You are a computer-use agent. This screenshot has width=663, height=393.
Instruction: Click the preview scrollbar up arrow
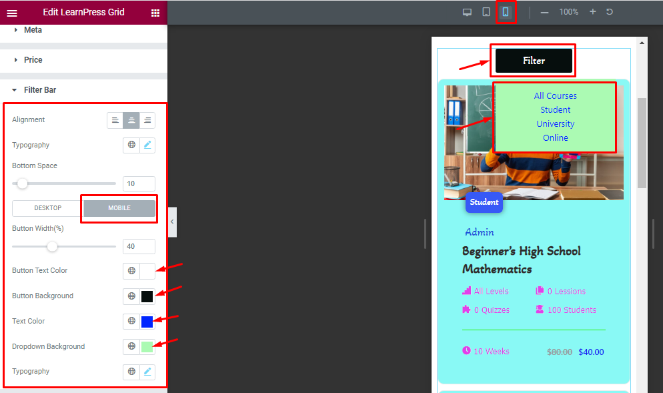pyautogui.click(x=642, y=42)
